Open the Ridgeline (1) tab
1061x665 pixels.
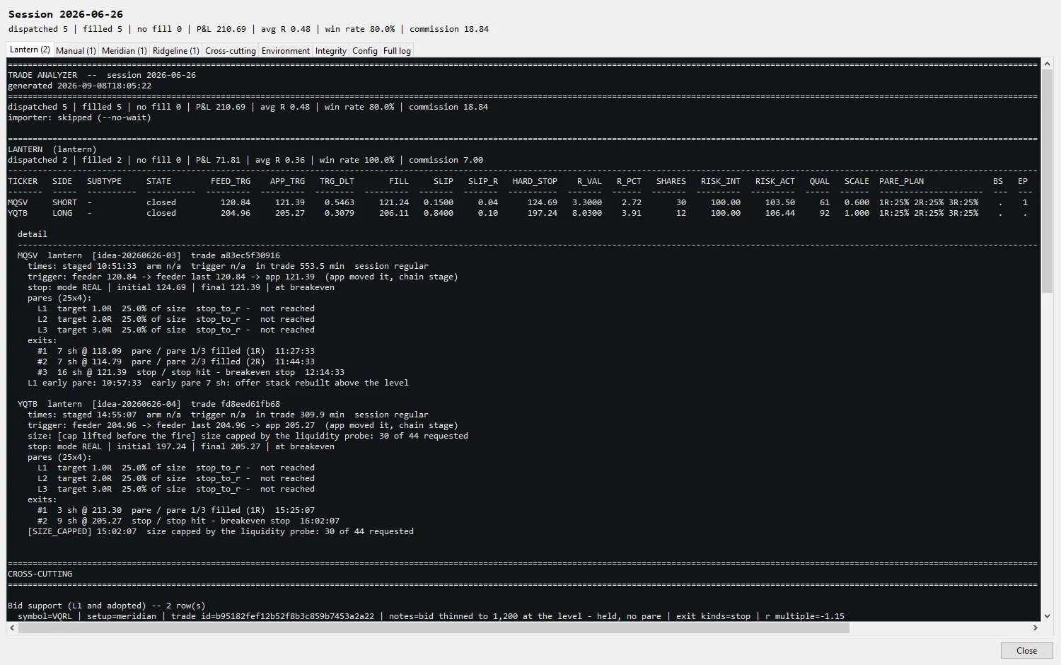tap(176, 50)
